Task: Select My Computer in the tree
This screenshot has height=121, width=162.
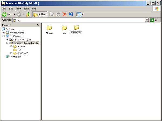Action: pyautogui.click(x=16, y=36)
